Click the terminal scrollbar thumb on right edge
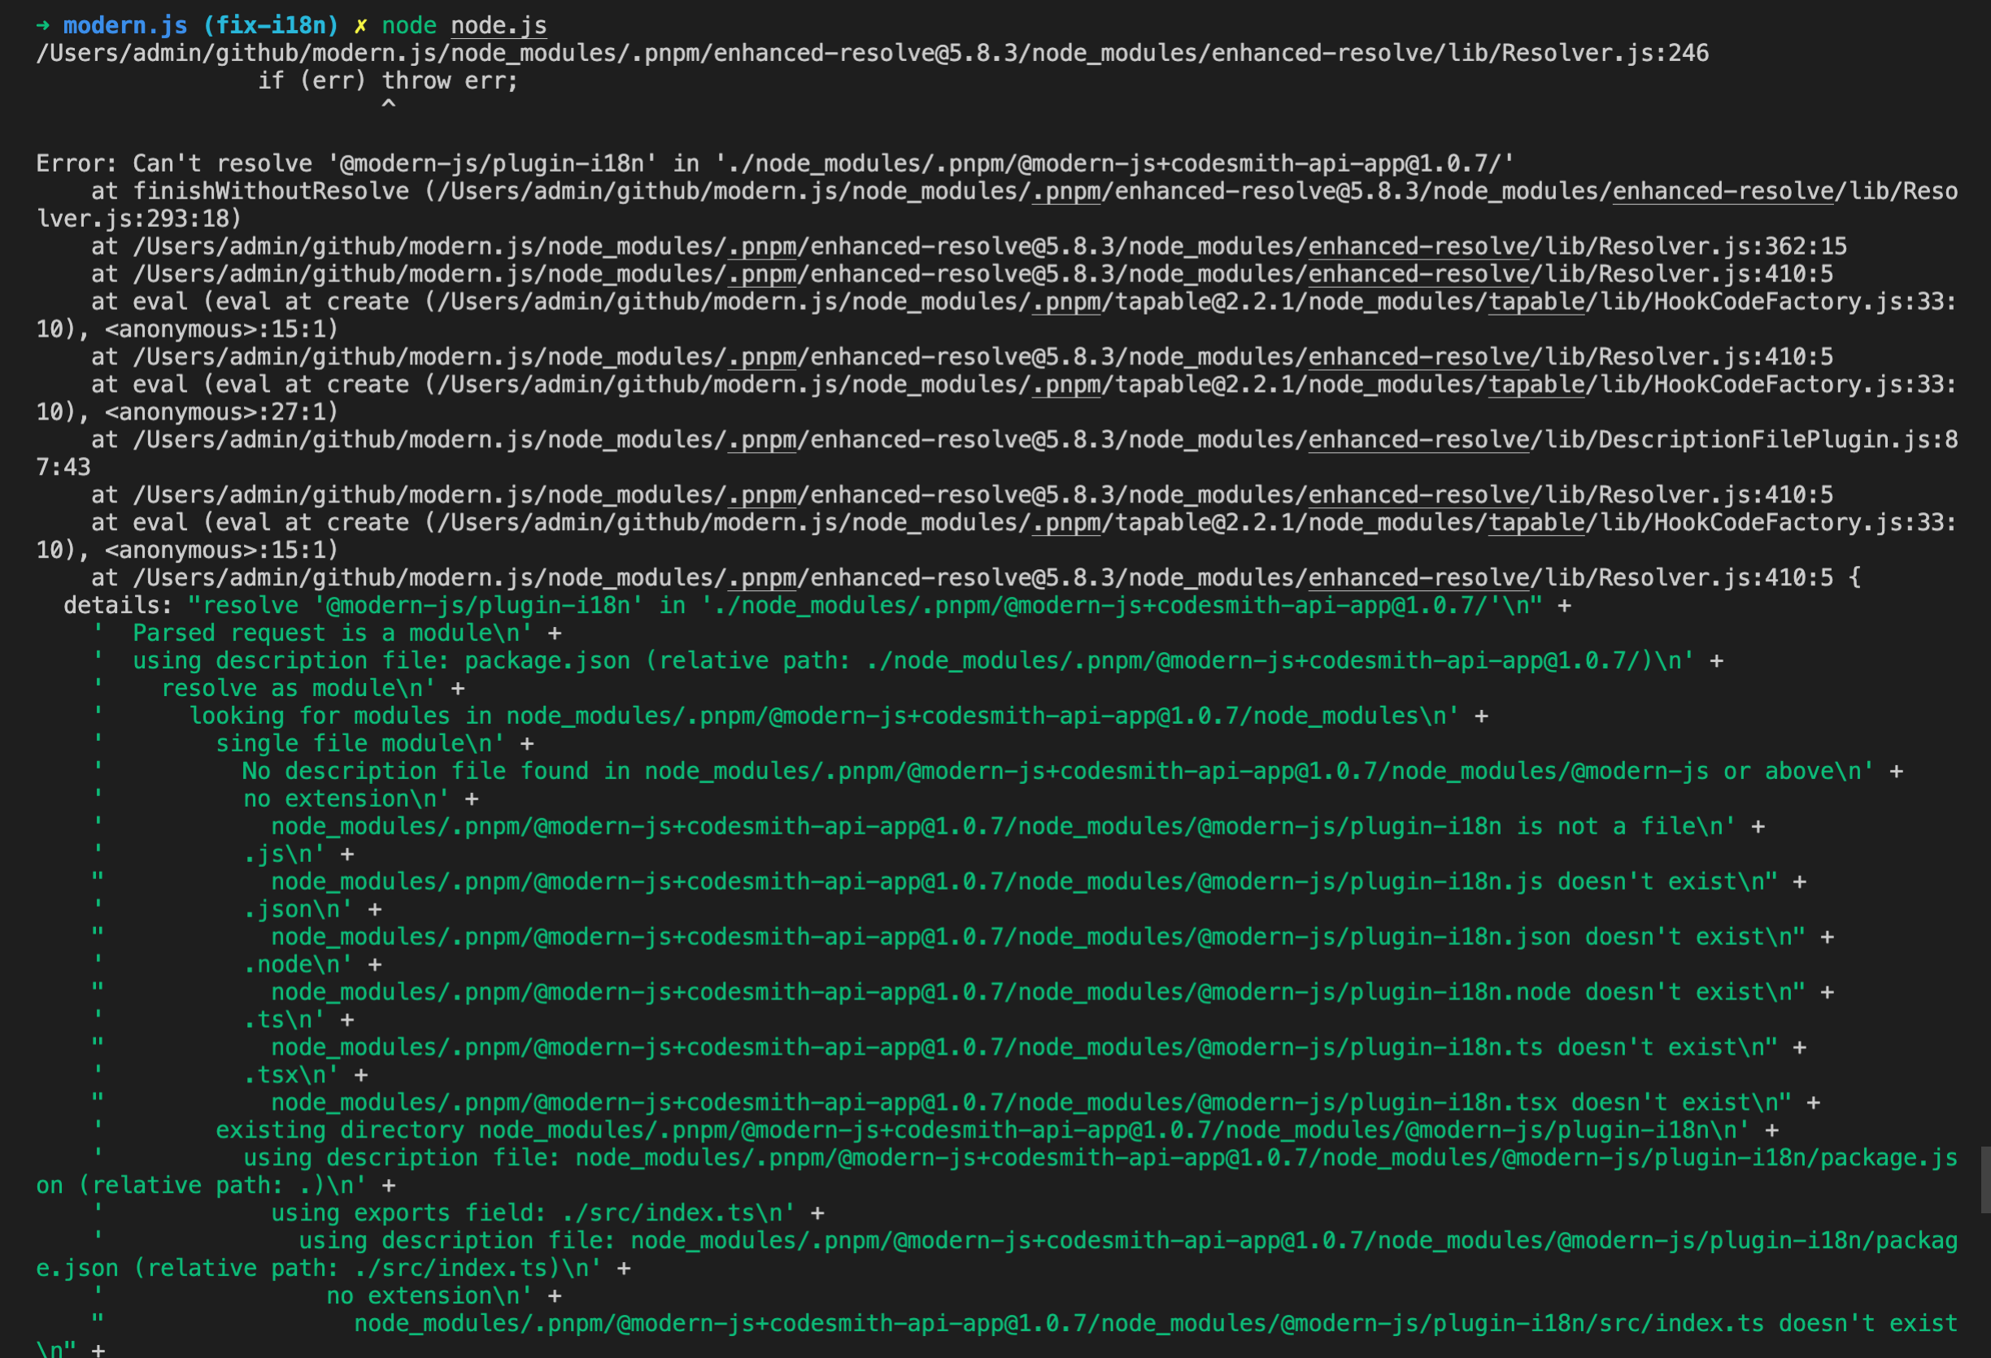 pos(1985,1180)
